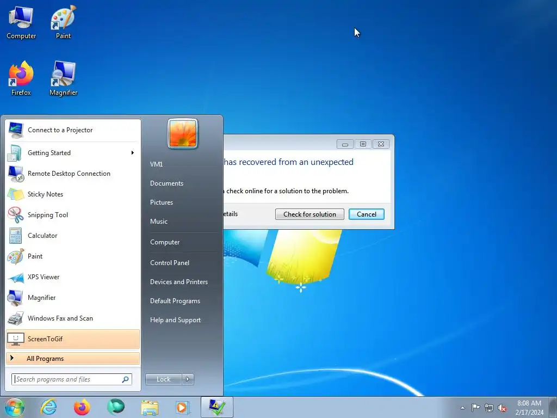Click the Action Center flag tray icon
The width and height of the screenshot is (557, 418).
click(x=475, y=408)
